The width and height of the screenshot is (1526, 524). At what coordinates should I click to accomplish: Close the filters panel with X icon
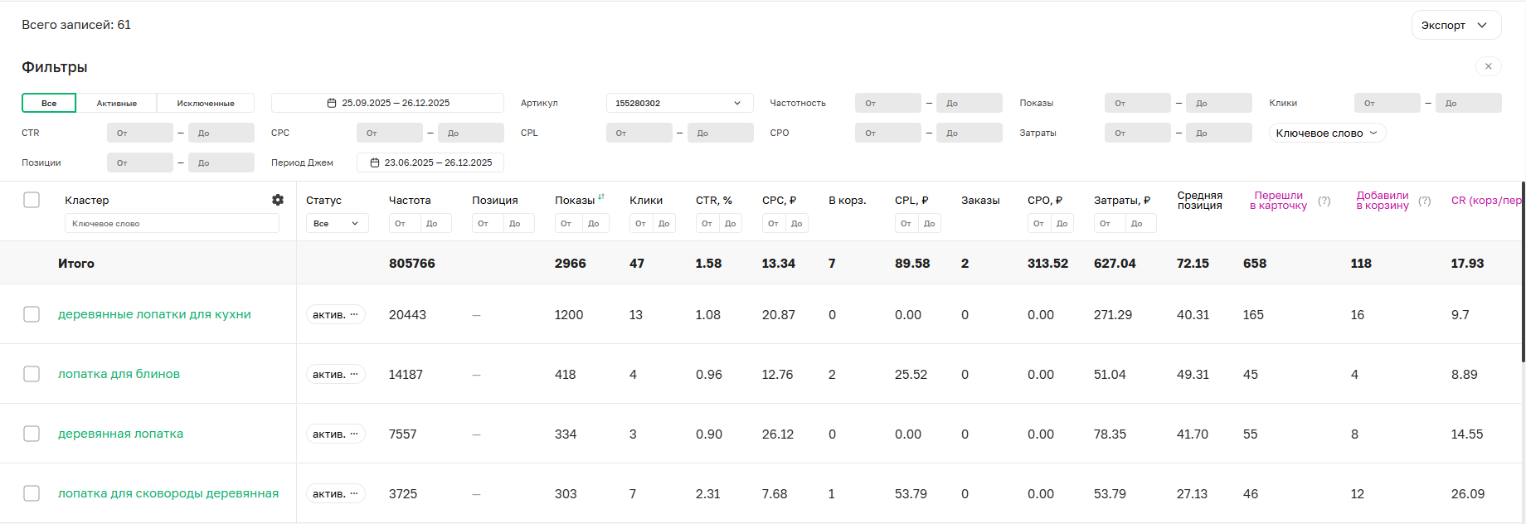(x=1488, y=66)
